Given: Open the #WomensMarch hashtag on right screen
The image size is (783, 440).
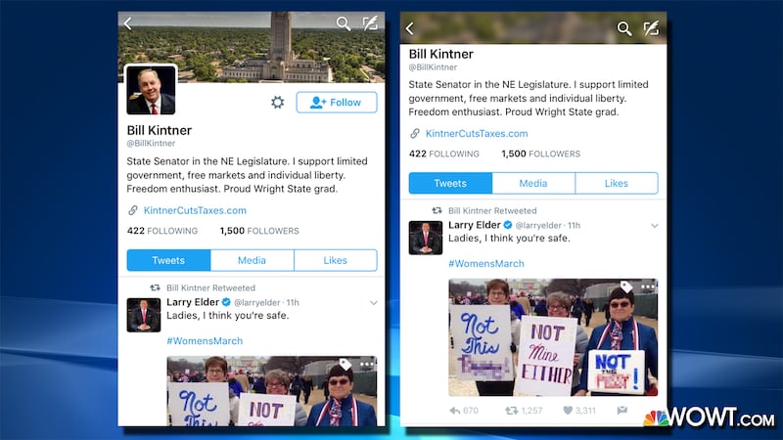Looking at the screenshot, I should click(486, 263).
